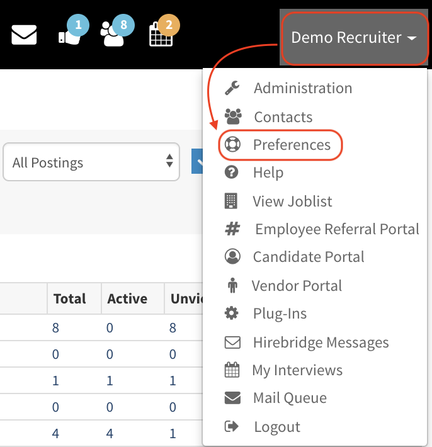The width and height of the screenshot is (432, 447).
Task: Click the life ring Preferences icon
Action: 232,145
